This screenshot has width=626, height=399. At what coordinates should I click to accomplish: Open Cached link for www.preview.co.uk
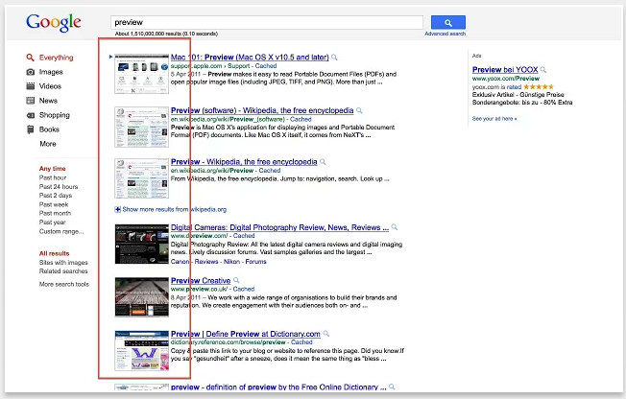click(244, 290)
